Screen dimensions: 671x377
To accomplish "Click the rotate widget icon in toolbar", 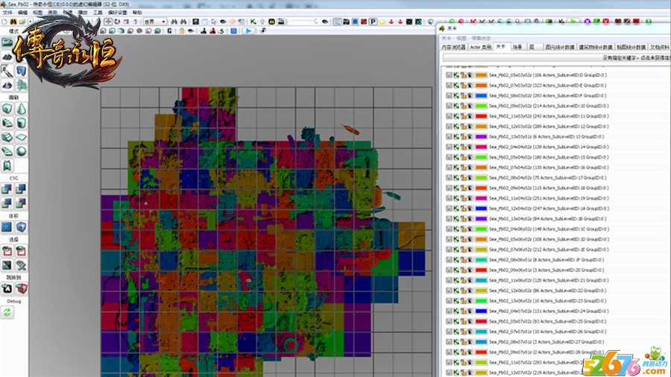I will (x=117, y=22).
